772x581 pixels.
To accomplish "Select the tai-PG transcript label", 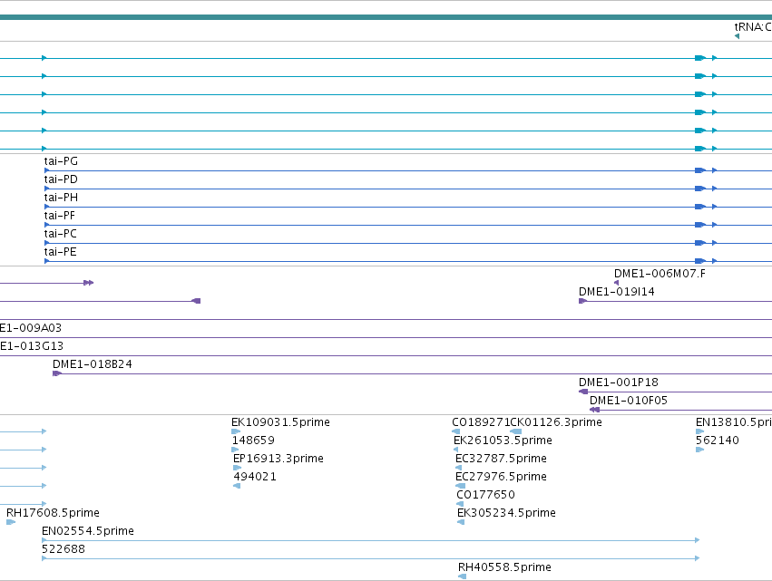I will tap(61, 161).
